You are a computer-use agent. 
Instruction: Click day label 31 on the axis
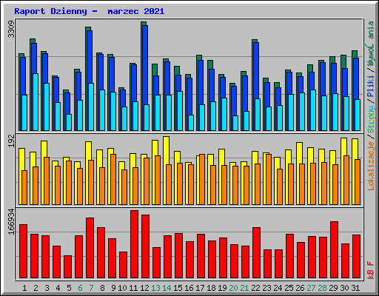pos(355,288)
